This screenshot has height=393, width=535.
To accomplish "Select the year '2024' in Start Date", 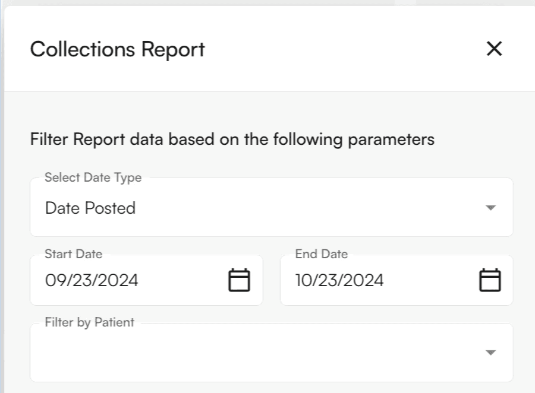I will pyautogui.click(x=117, y=280).
